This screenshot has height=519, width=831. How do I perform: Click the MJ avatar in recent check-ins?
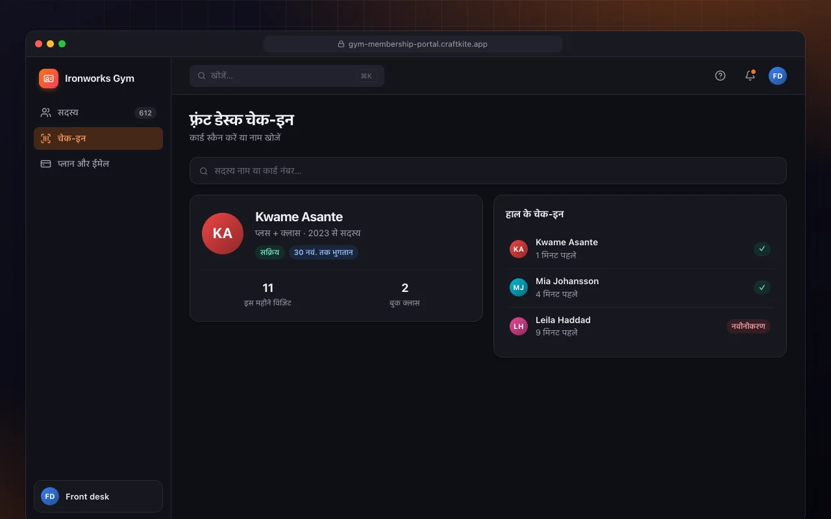pyautogui.click(x=519, y=287)
